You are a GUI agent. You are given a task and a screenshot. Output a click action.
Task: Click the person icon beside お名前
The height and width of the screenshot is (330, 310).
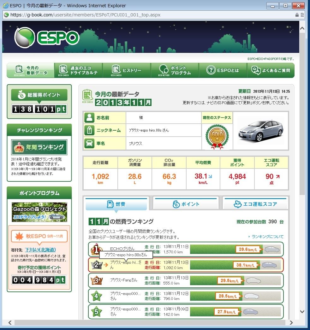[x=89, y=118]
